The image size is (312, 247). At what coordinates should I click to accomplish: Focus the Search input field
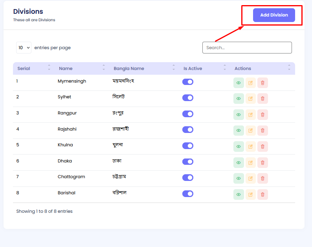point(247,48)
